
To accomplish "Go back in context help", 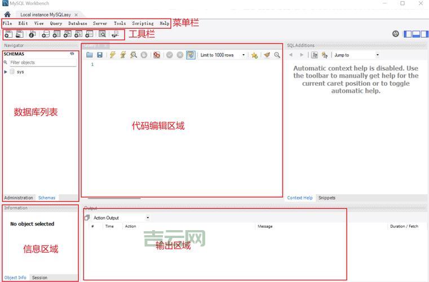I will [291, 55].
